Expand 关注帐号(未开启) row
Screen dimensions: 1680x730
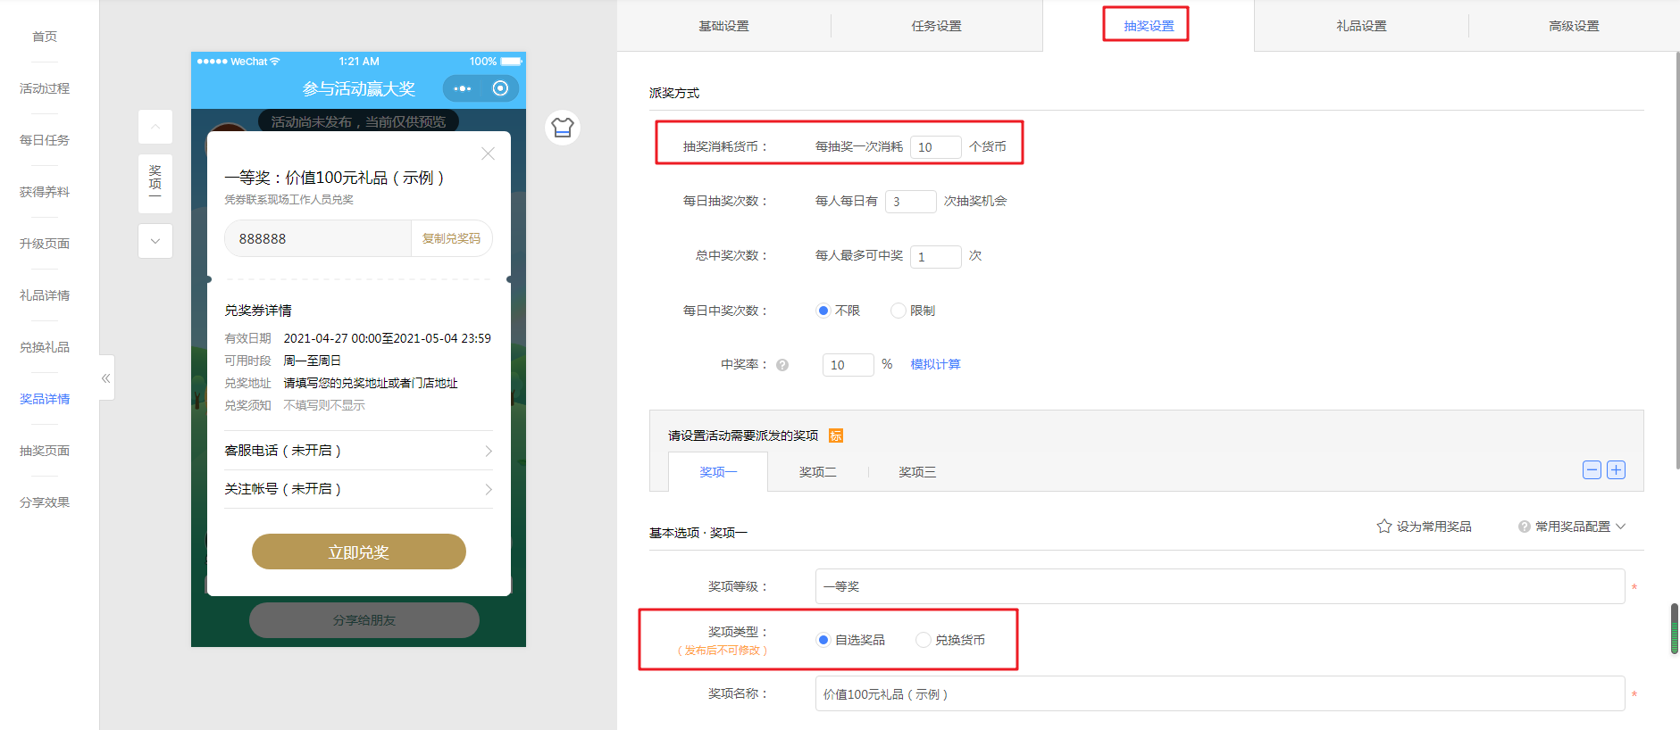(x=358, y=489)
